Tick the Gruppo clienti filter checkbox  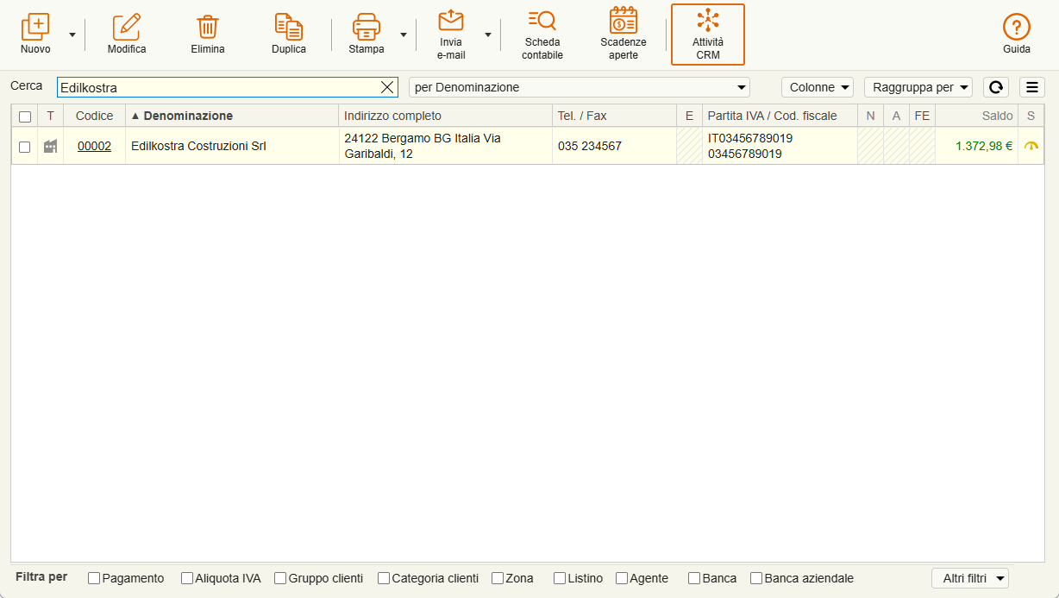coord(280,578)
